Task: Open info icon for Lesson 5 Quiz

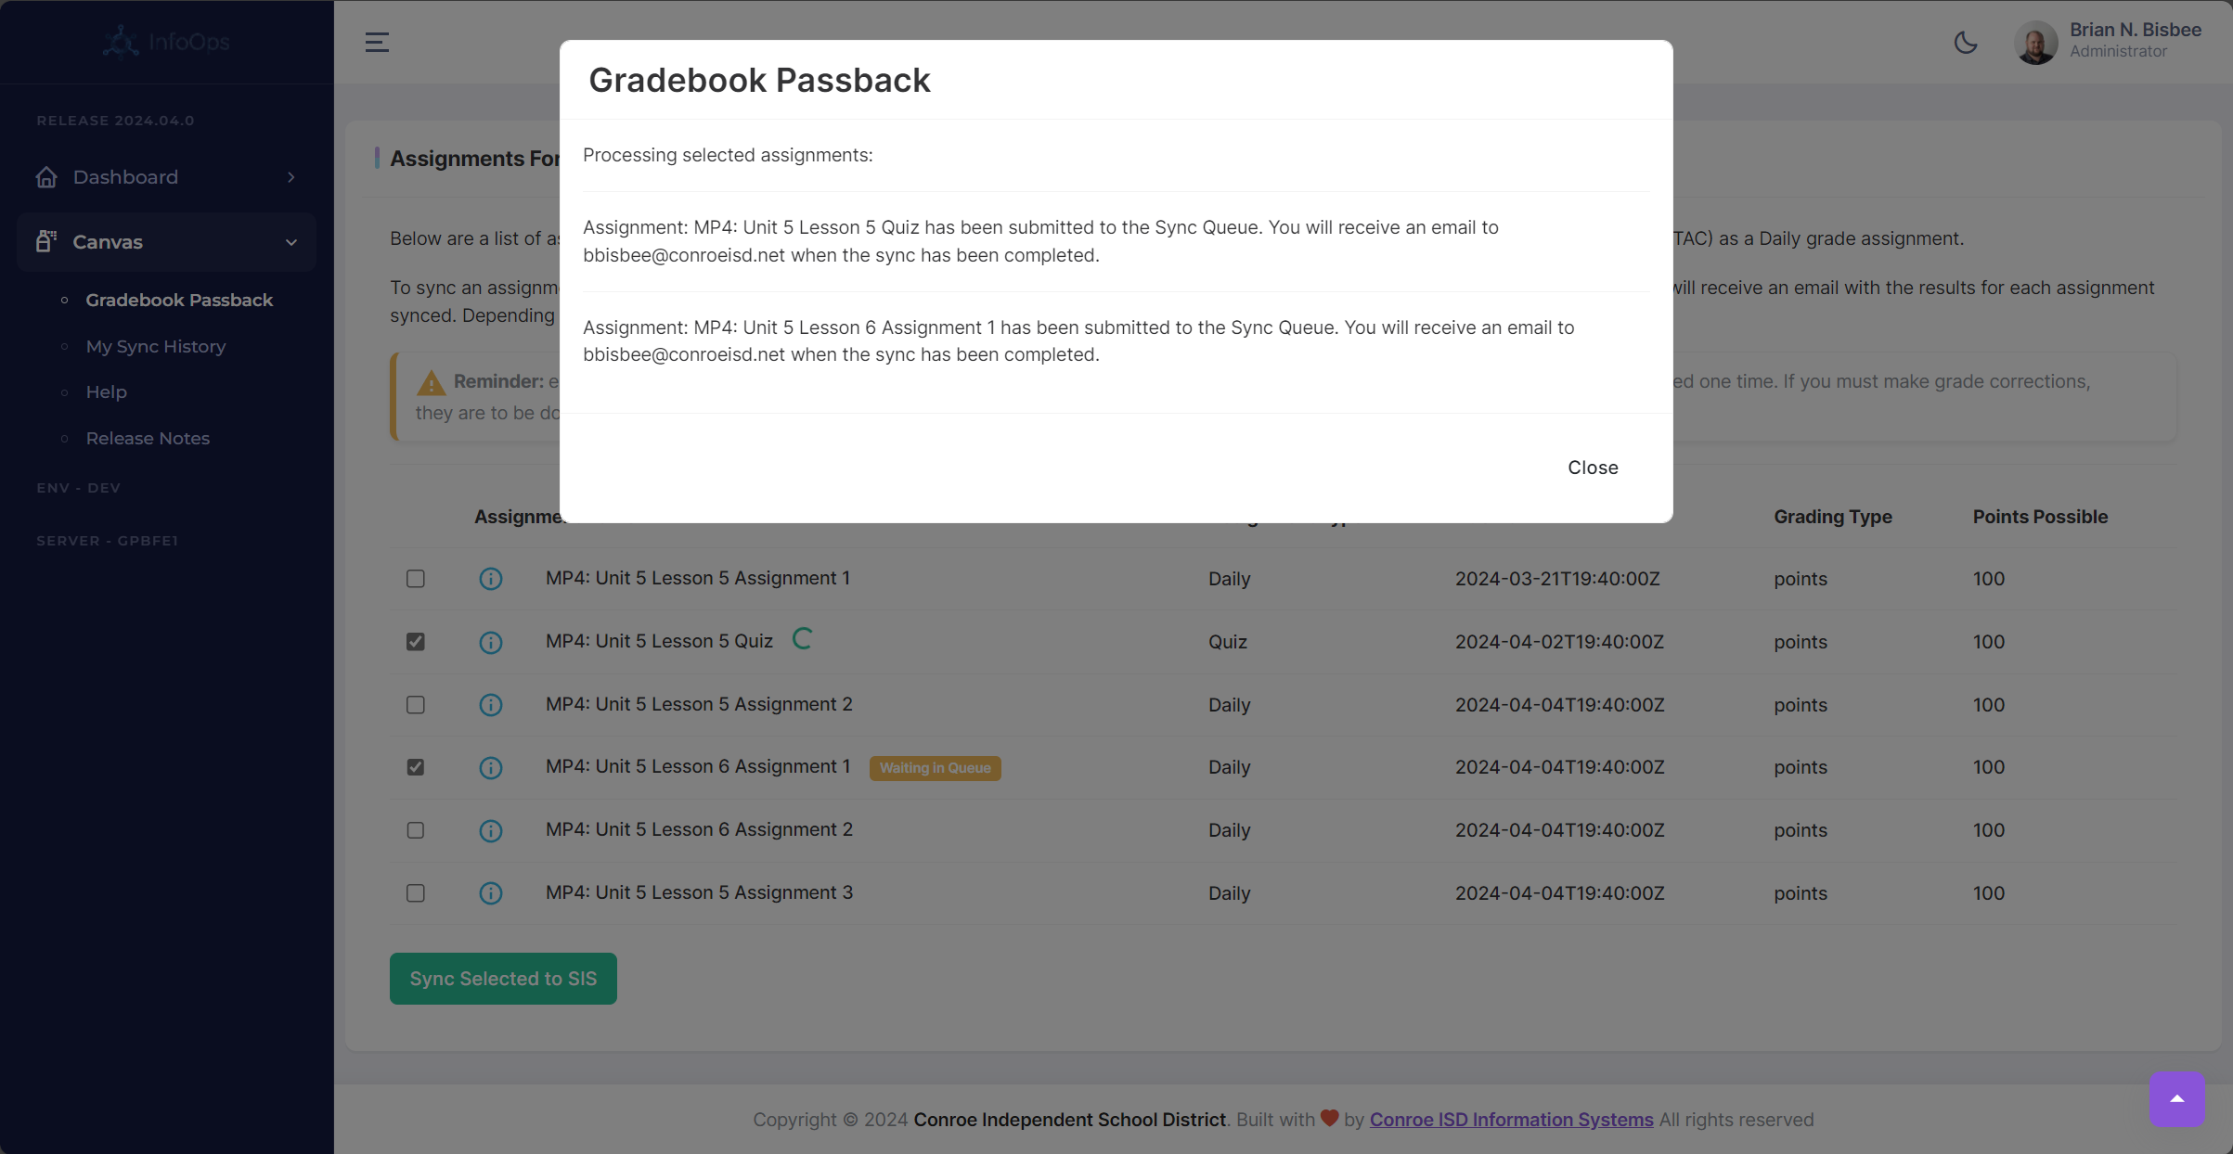Action: [x=491, y=642]
